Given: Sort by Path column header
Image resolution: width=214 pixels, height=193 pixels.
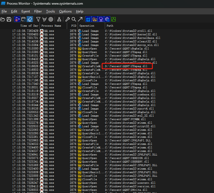Looking at the screenshot, I should point(110,26).
